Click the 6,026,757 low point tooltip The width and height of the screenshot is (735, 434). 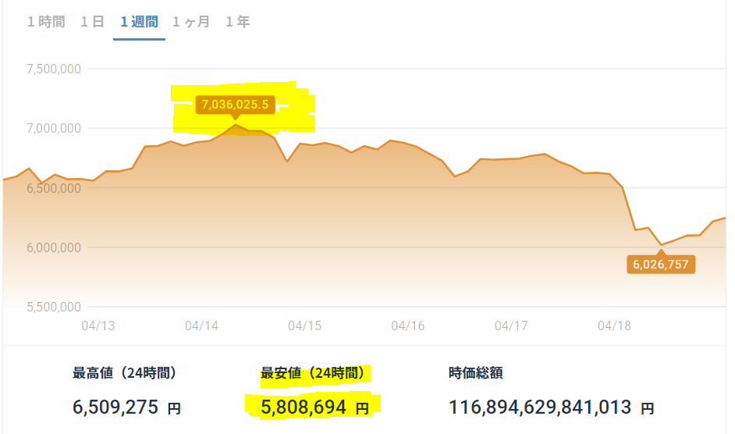[x=661, y=264]
